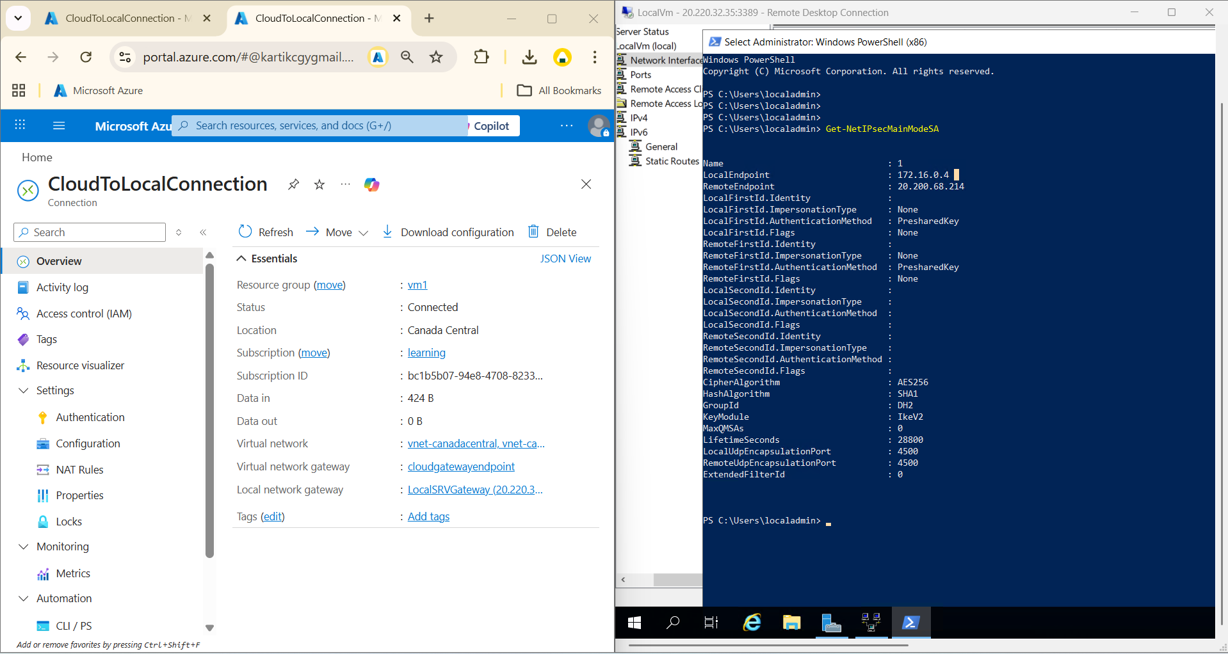This screenshot has height=654, width=1228.
Task: Click the resource menu Search field
Action: (90, 232)
